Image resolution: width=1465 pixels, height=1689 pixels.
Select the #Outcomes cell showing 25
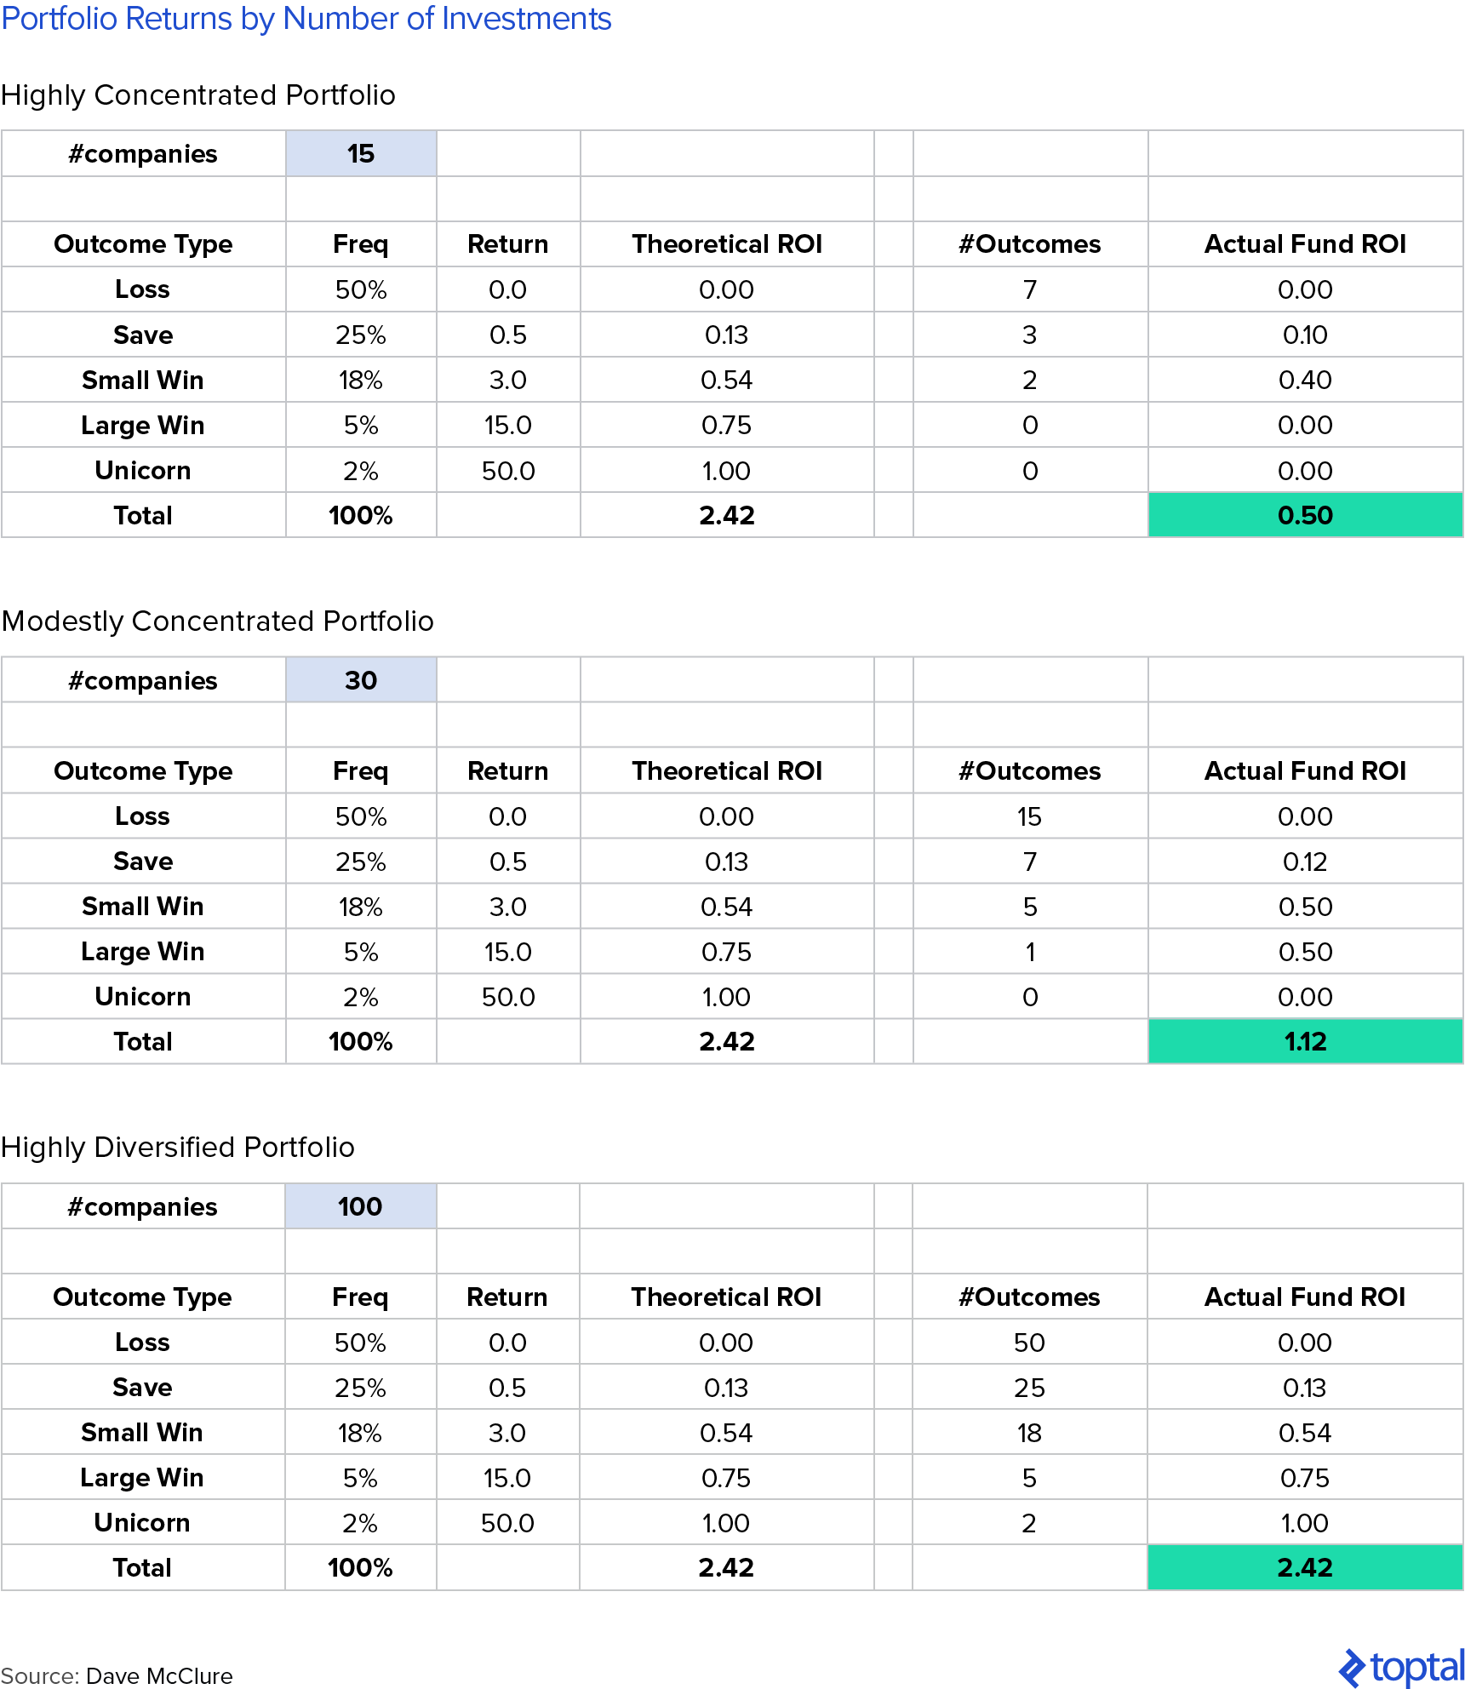(1029, 1388)
